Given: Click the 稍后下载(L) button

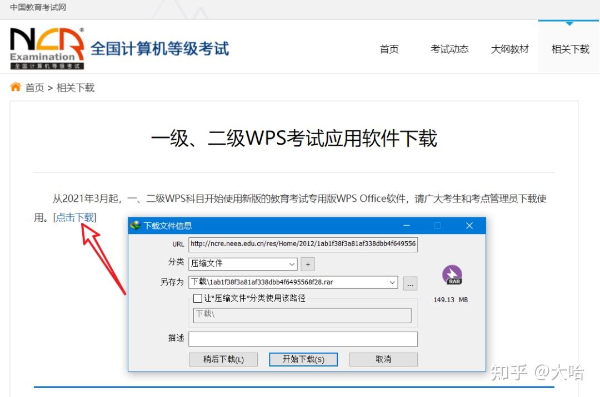Looking at the screenshot, I should coord(223,359).
